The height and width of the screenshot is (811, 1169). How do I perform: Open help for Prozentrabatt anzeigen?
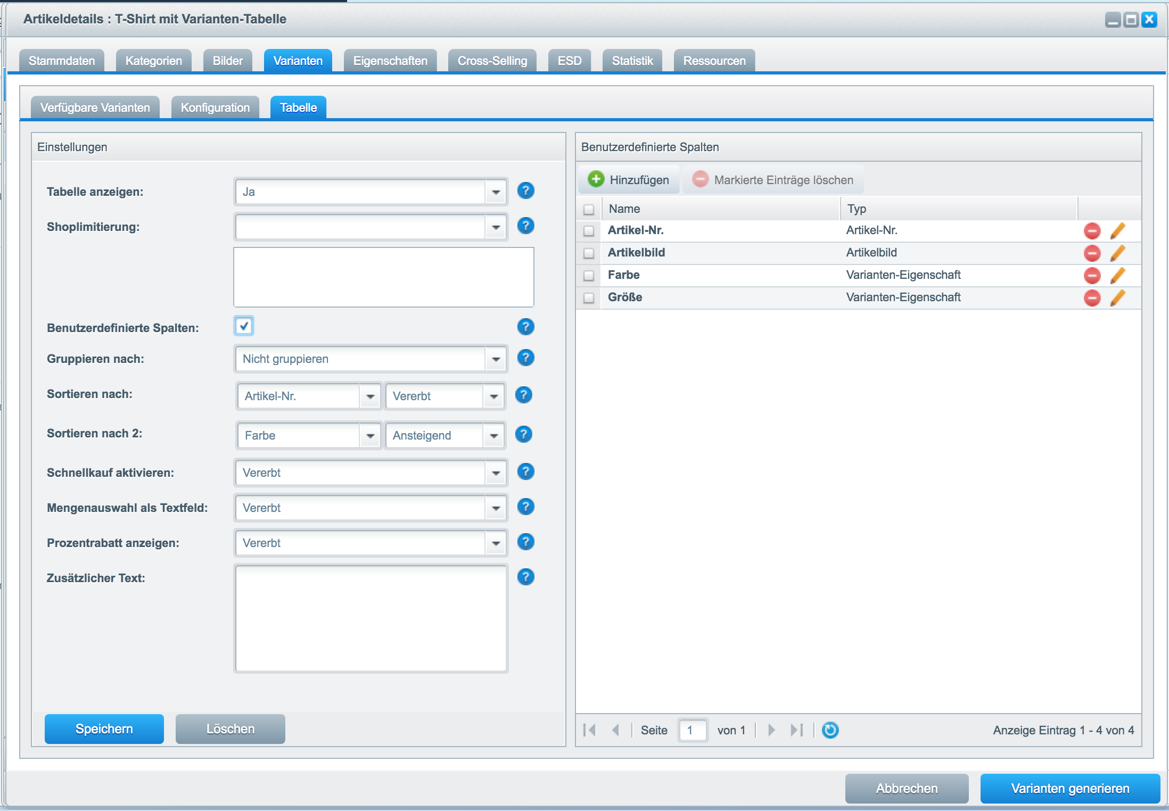tap(525, 542)
